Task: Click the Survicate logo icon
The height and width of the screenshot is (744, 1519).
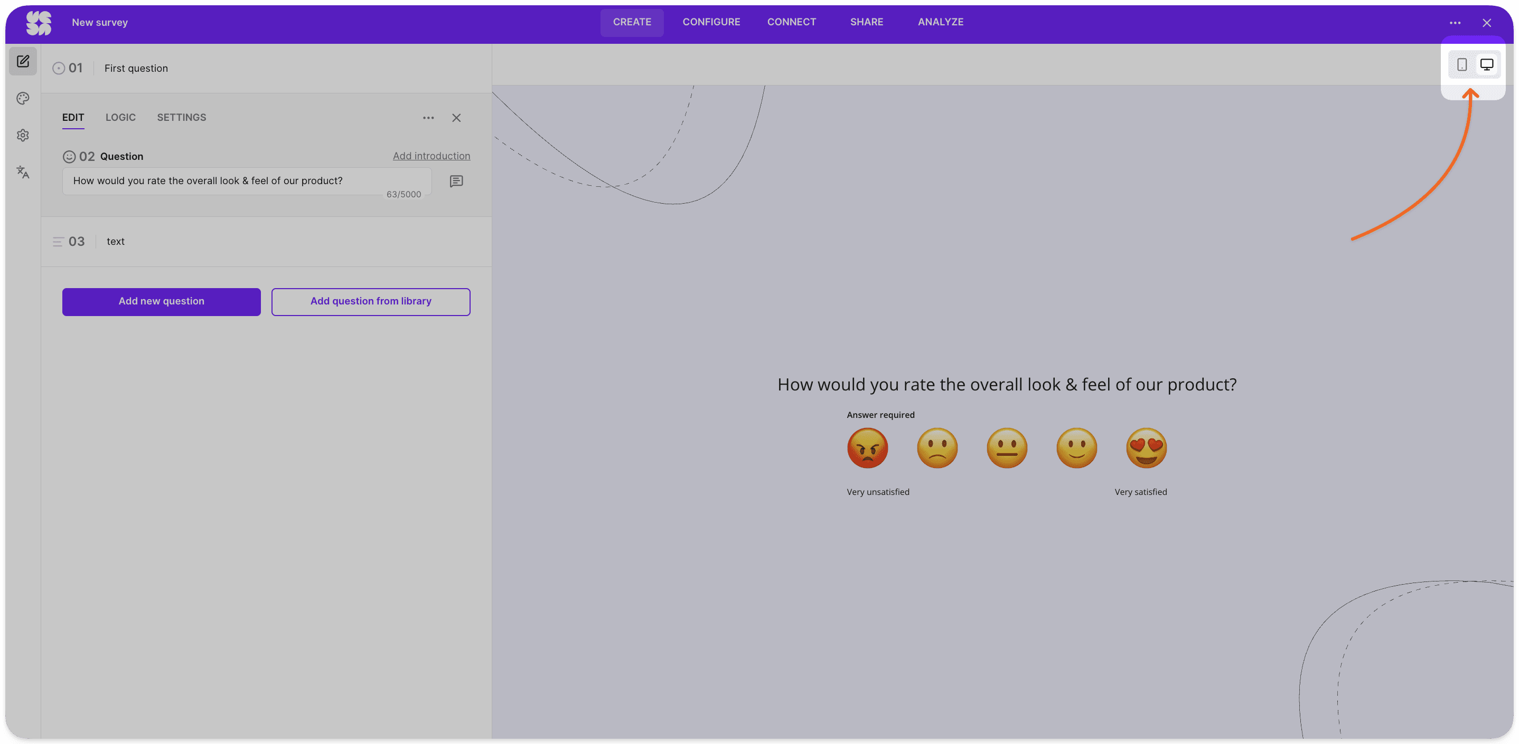Action: click(x=39, y=23)
